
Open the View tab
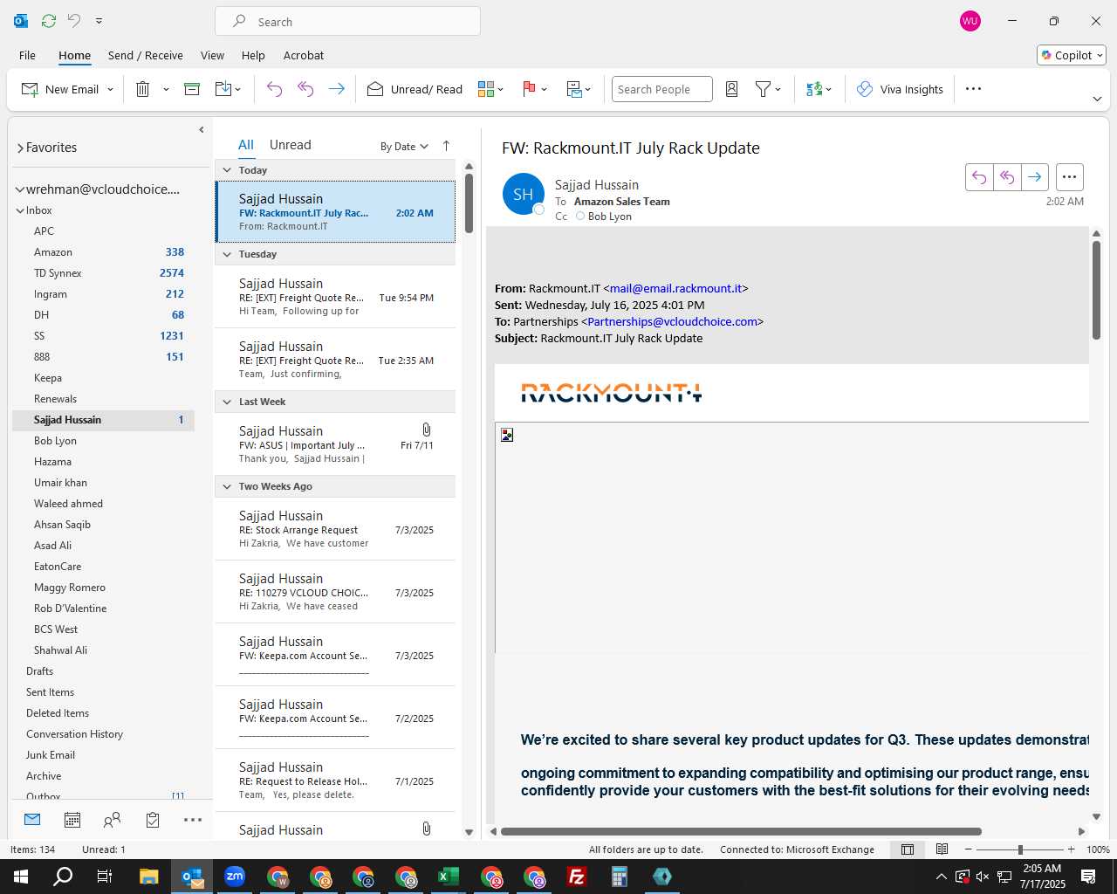(212, 55)
